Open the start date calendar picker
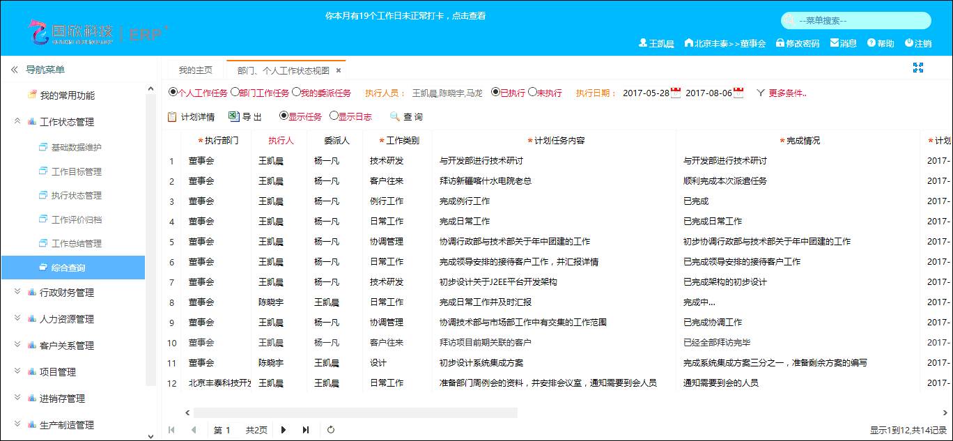The width and height of the screenshot is (953, 441). coord(675,93)
